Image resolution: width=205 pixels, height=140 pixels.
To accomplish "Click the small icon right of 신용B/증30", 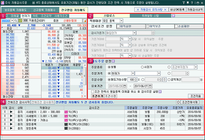I will tap(85, 20).
